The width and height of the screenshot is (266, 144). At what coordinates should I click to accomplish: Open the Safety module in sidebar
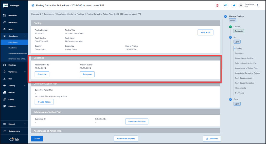click(x=11, y=29)
